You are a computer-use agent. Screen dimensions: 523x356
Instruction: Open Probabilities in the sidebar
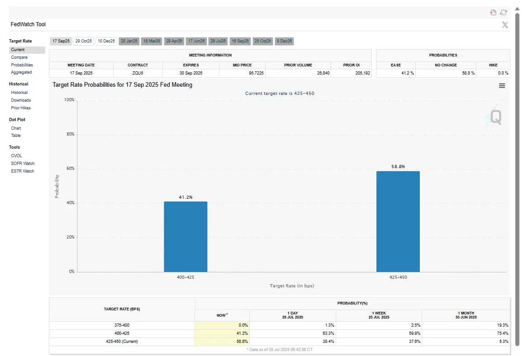click(x=22, y=65)
